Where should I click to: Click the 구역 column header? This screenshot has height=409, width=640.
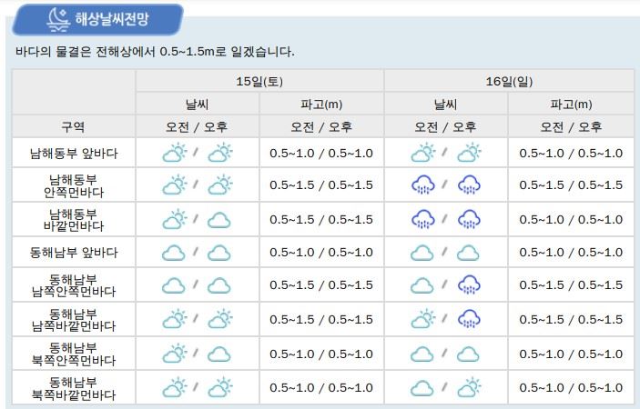73,126
